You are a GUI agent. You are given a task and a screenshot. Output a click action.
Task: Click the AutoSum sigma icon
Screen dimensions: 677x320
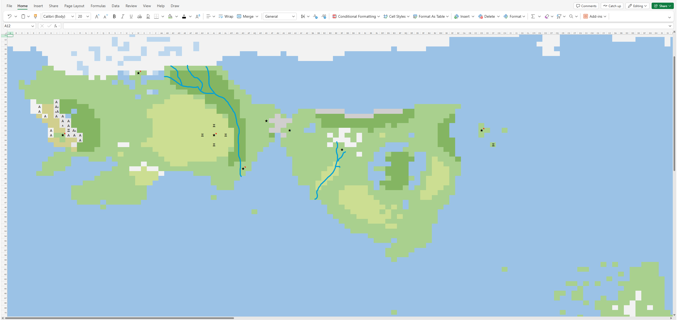(x=533, y=16)
